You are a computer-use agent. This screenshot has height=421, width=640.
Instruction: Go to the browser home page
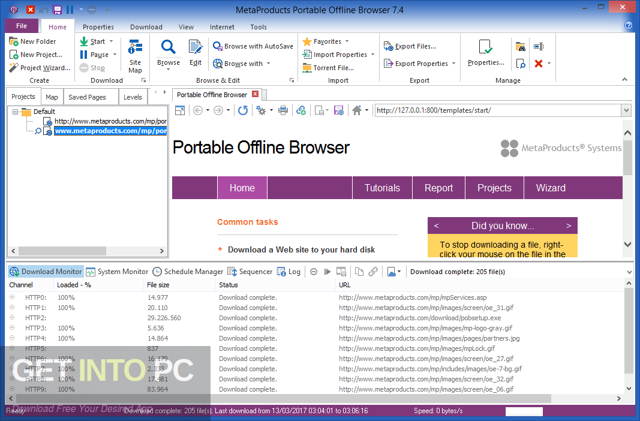pyautogui.click(x=357, y=110)
